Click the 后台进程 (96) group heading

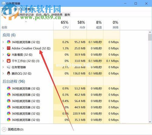point(14,81)
